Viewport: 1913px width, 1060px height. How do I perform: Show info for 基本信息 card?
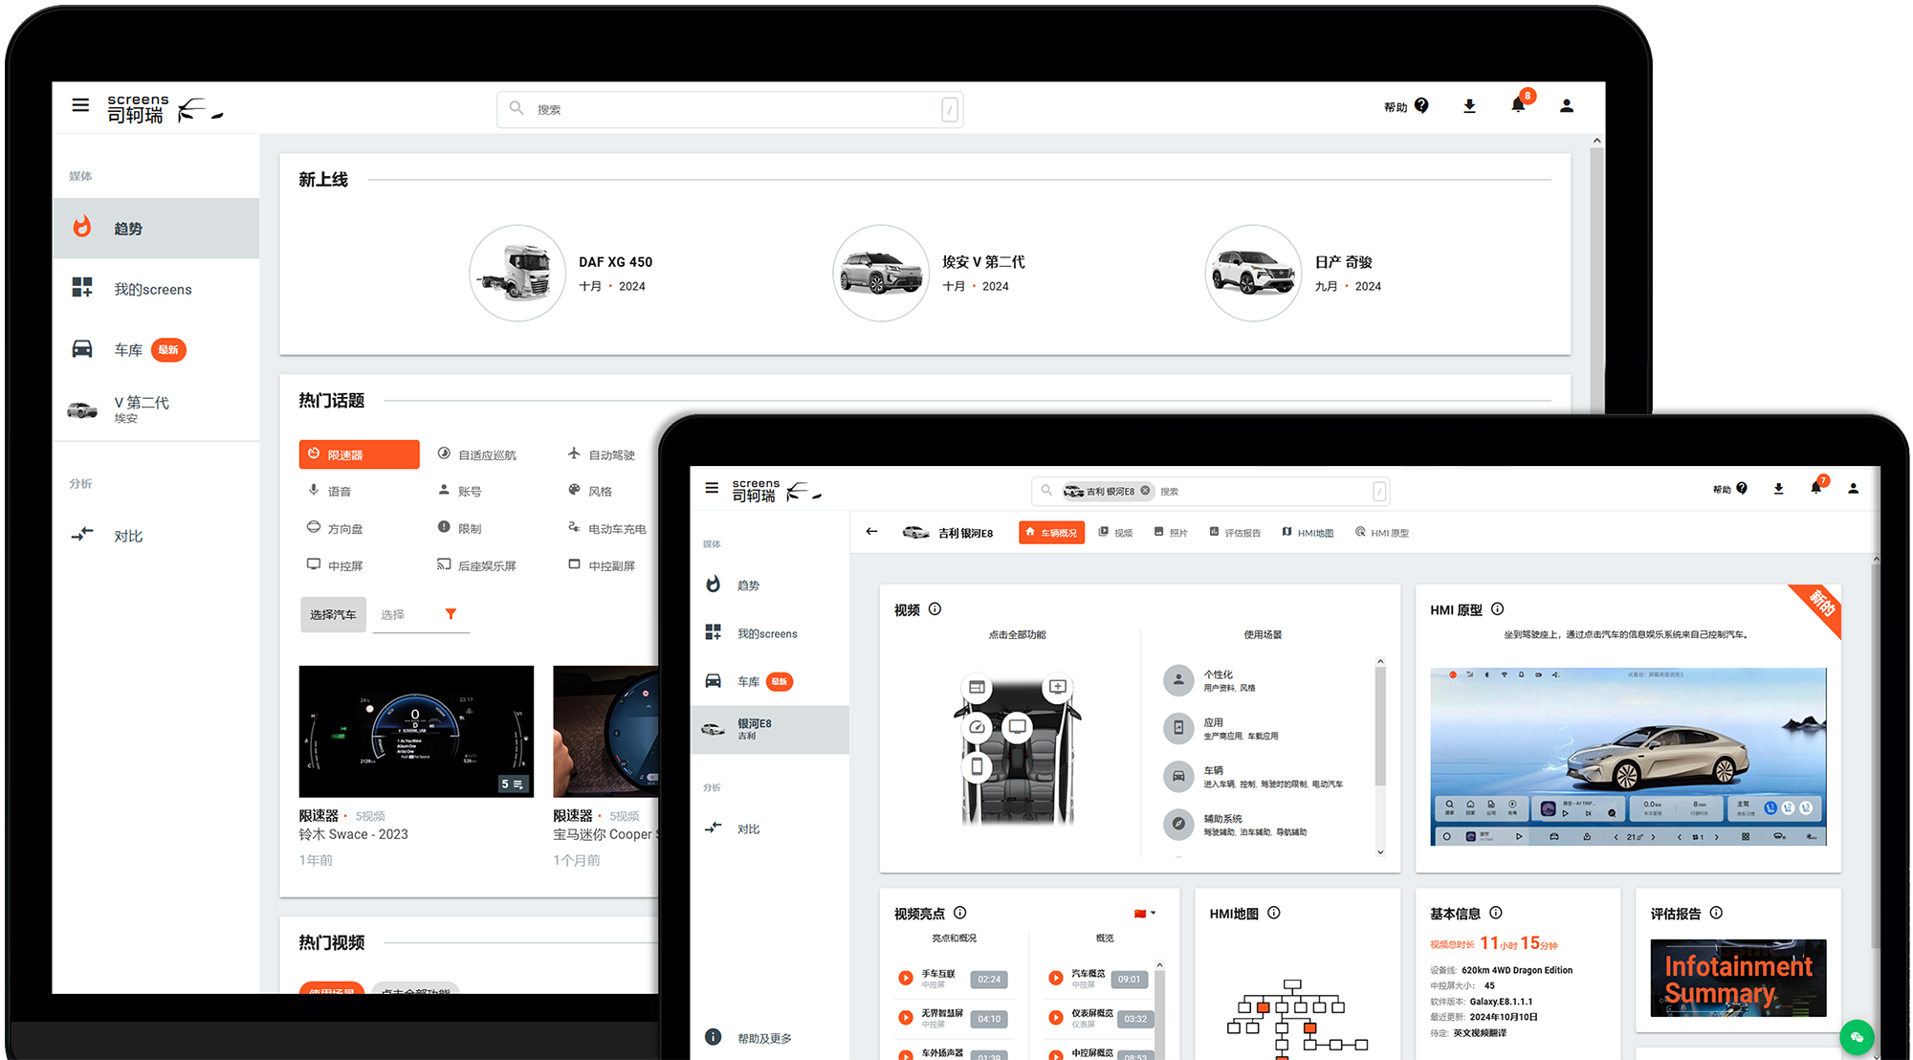pyautogui.click(x=1496, y=913)
